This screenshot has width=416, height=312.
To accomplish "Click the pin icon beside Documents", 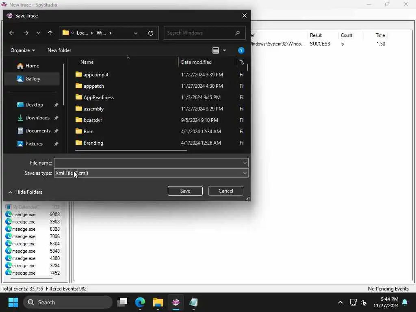I will pyautogui.click(x=56, y=131).
